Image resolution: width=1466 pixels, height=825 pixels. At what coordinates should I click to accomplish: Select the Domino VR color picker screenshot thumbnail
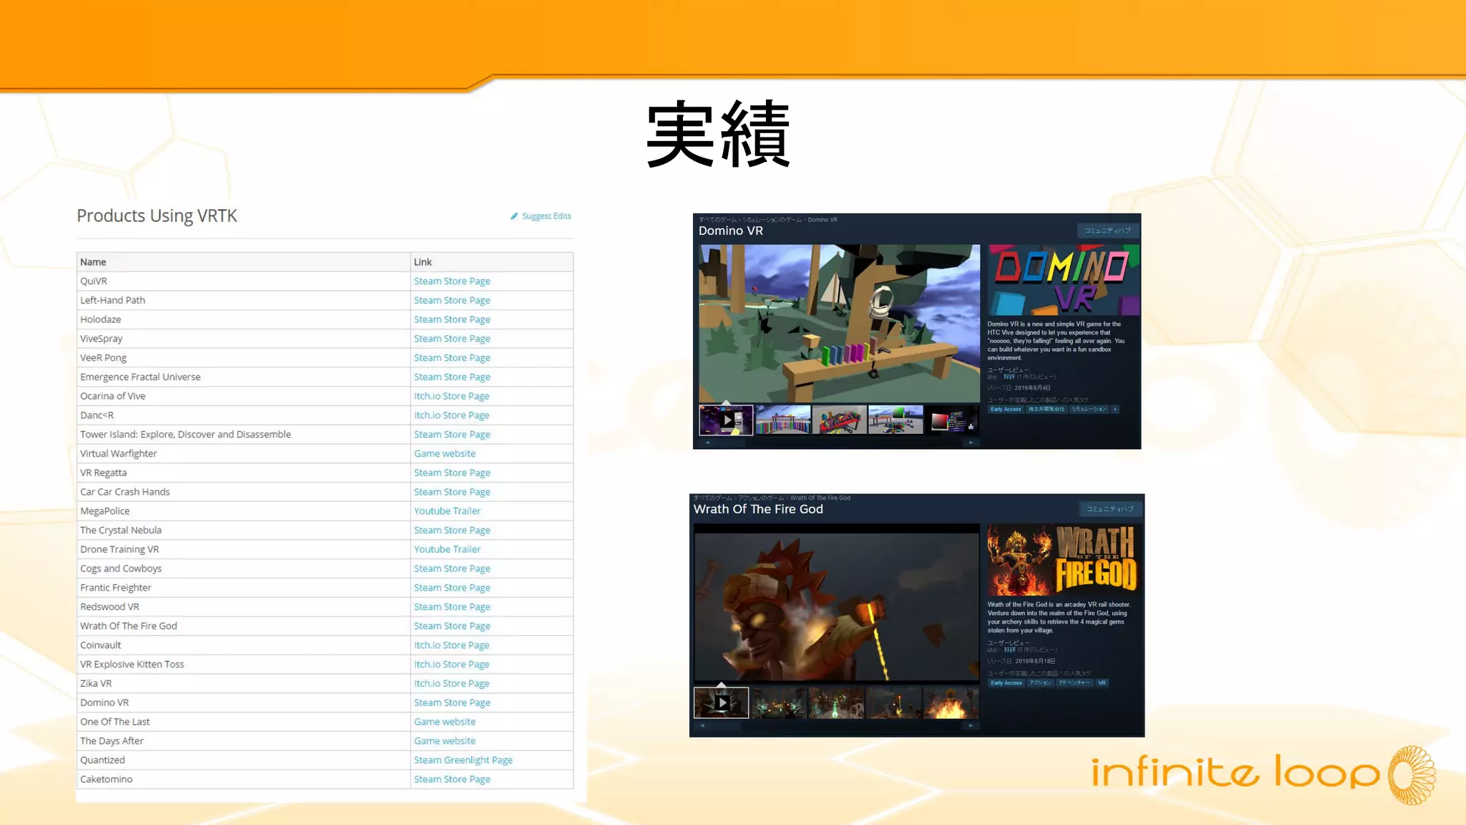(x=951, y=420)
